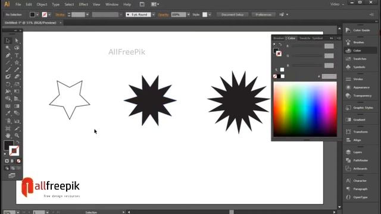
Task: Choose the Lasso tool
Action: click(17, 48)
